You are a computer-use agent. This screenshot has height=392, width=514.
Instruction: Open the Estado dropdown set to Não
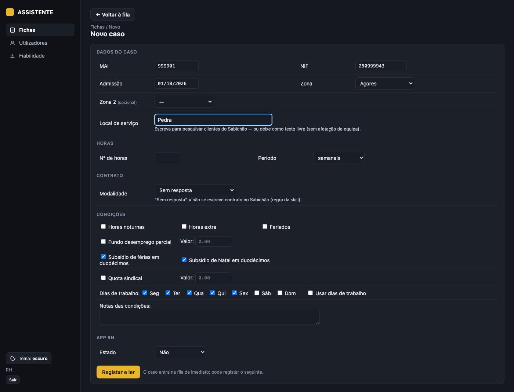[180, 352]
